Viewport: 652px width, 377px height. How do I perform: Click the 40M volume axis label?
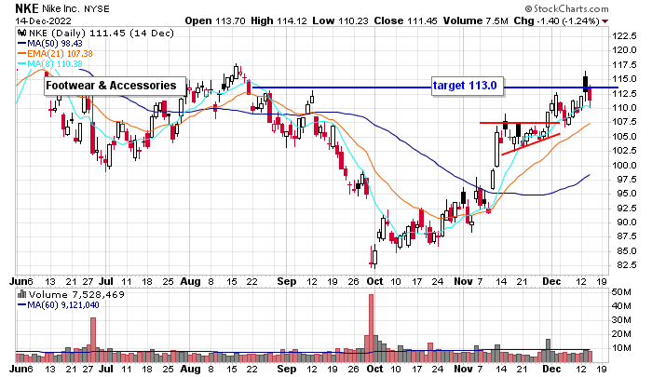click(621, 306)
